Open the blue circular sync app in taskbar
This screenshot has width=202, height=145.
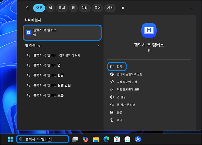(x=138, y=139)
